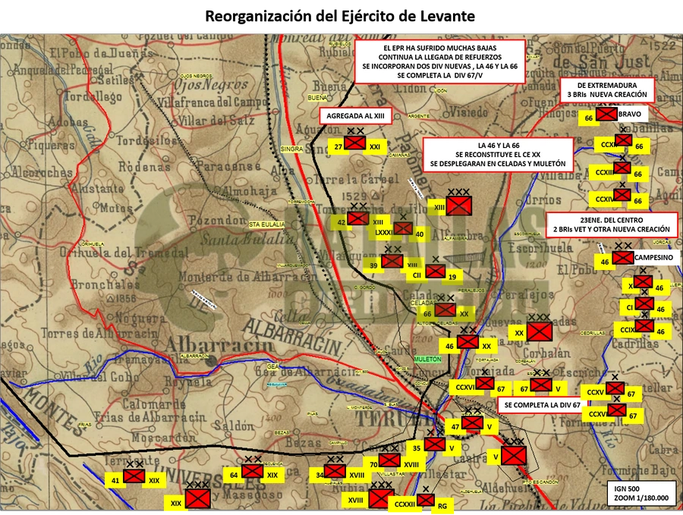Screen dimensions: 683x515
Task: Select the XIX corps unit symbol
Action: click(x=198, y=498)
